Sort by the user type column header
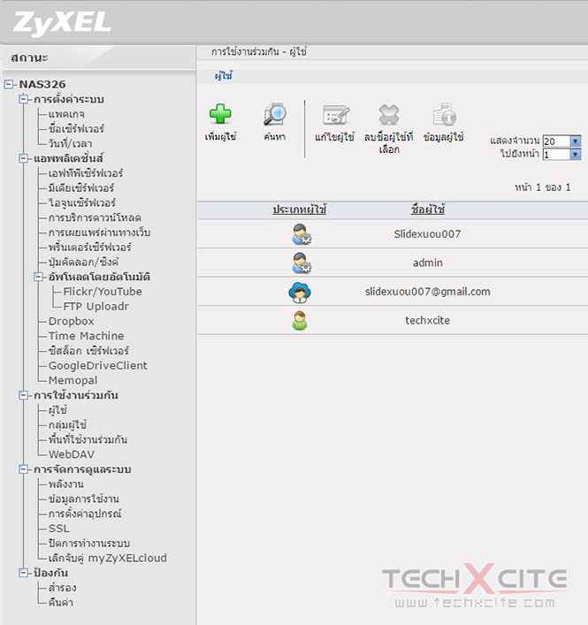The height and width of the screenshot is (625, 588). pos(300,210)
